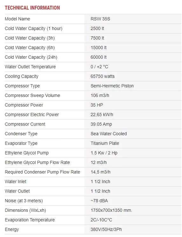Click the Water Outlet Temperature label
This screenshot has width=182, height=237.
pos(30,67)
